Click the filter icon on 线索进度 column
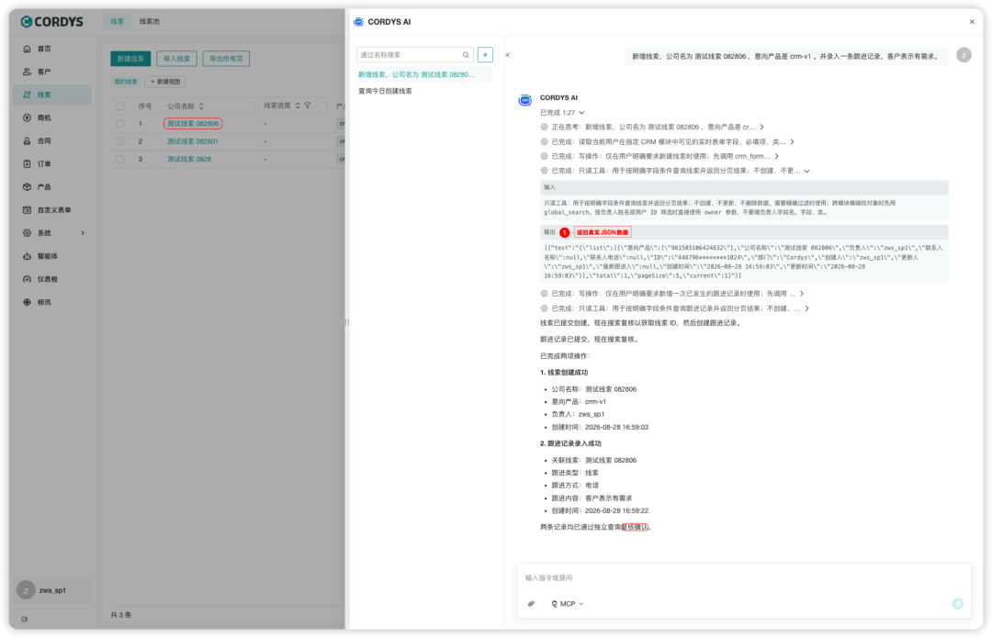Screen dimensions: 992x638 [x=308, y=106]
